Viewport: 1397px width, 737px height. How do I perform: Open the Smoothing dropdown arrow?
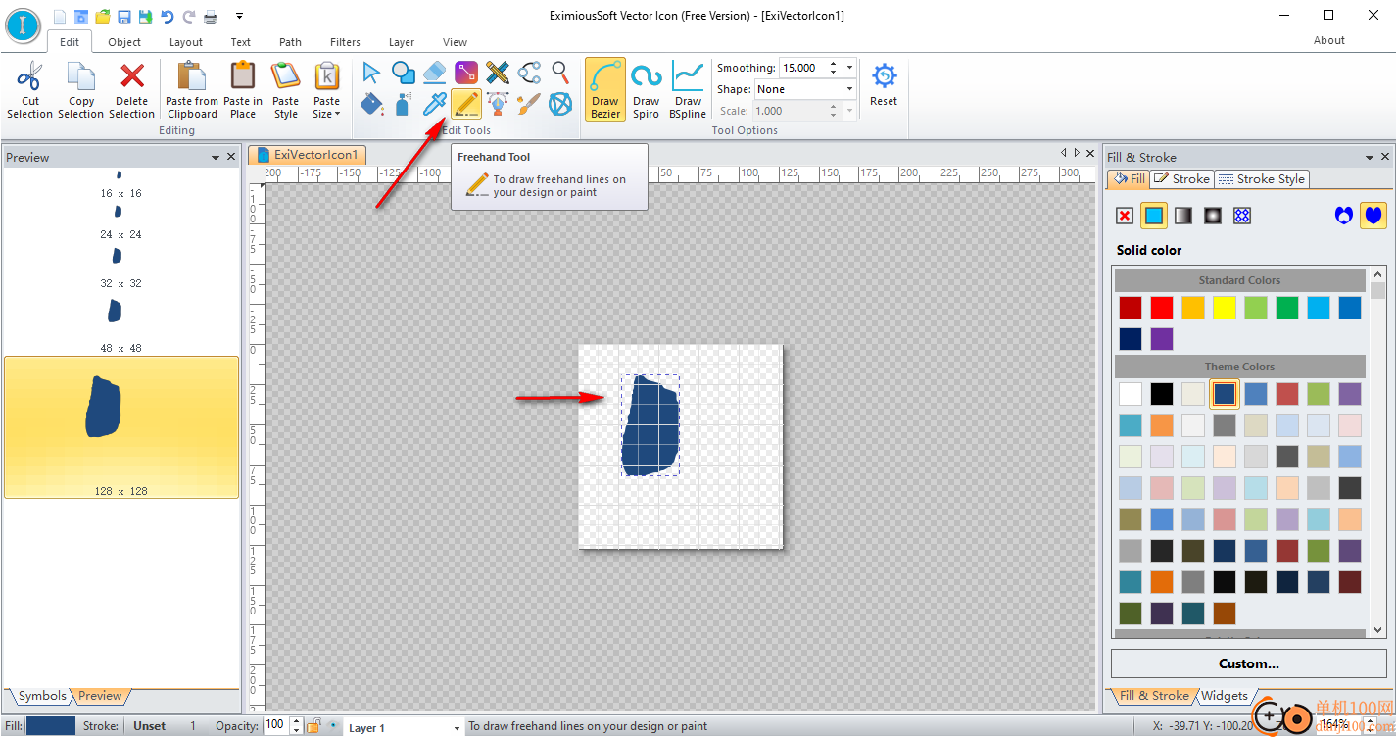pos(848,68)
